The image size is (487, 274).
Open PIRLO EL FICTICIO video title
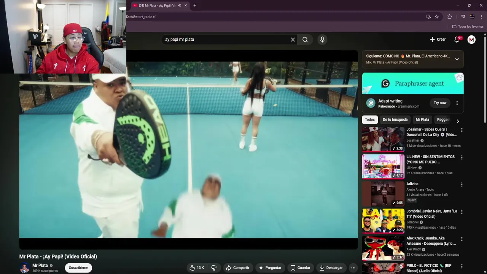(x=429, y=268)
